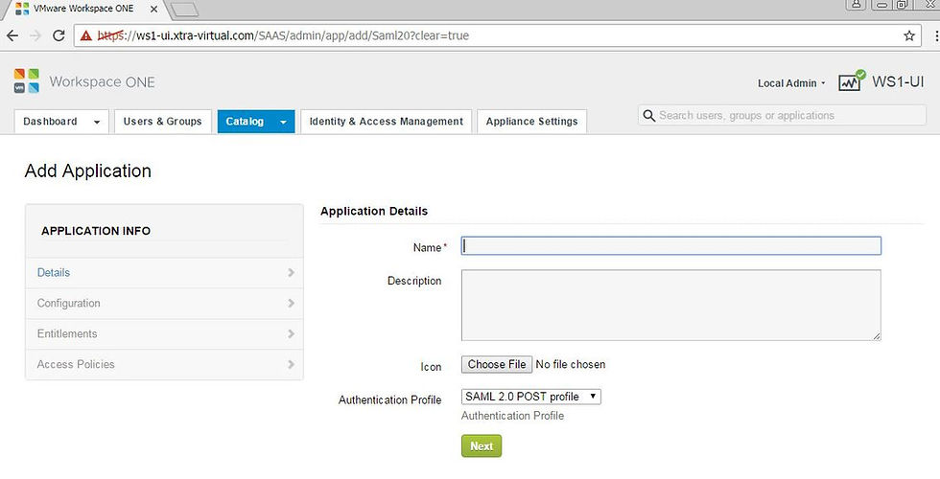Open the Local Admin user menu
This screenshot has width=940, height=479.
pyautogui.click(x=791, y=83)
